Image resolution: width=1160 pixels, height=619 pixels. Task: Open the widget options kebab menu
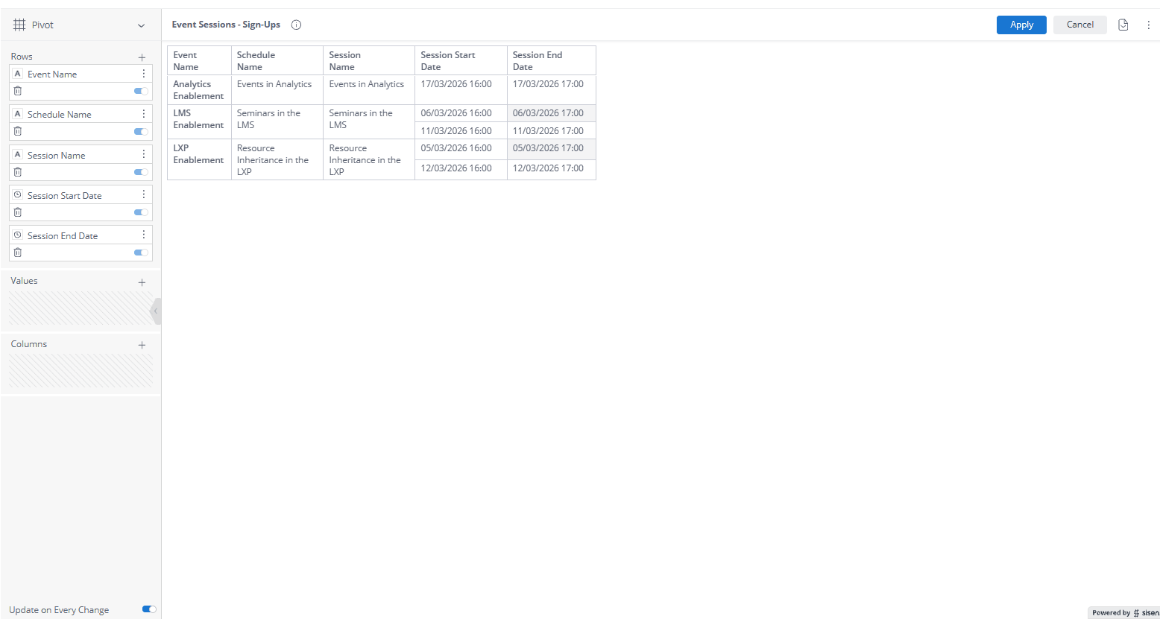(1149, 25)
